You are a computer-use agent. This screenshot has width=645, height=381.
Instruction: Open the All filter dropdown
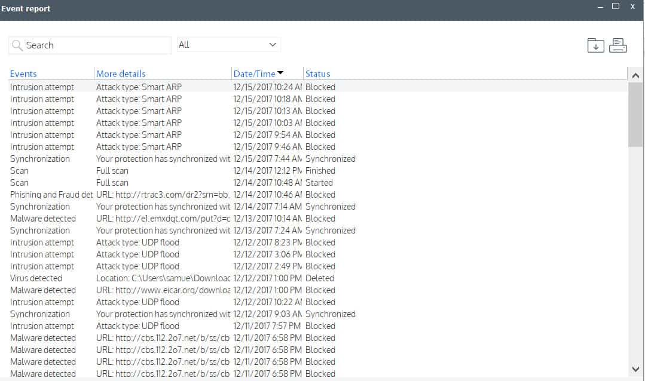(229, 45)
